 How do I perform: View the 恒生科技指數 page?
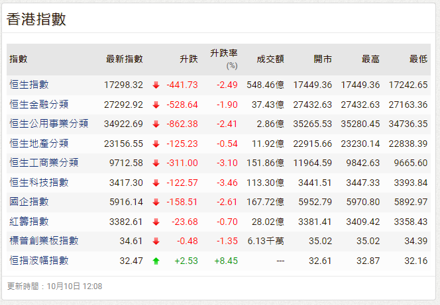click(39, 182)
